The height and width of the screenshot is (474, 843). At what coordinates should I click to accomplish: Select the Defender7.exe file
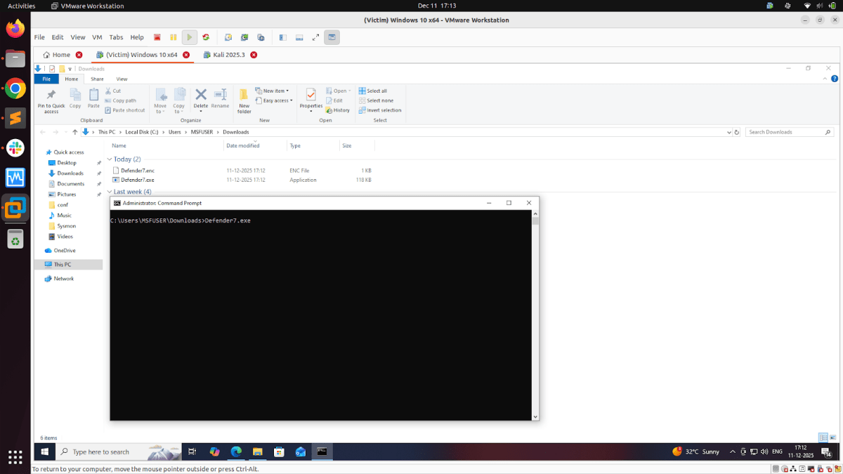coord(137,180)
